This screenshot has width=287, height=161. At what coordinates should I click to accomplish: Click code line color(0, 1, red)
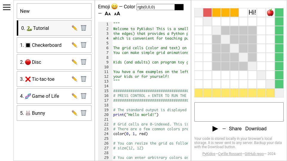[130, 134]
